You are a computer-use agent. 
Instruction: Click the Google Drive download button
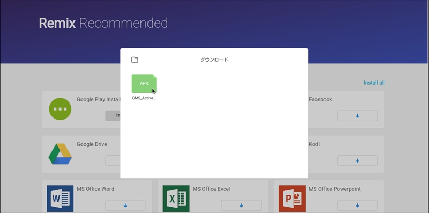tap(113, 161)
